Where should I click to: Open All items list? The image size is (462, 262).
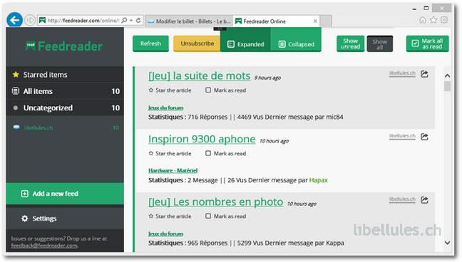(x=65, y=91)
